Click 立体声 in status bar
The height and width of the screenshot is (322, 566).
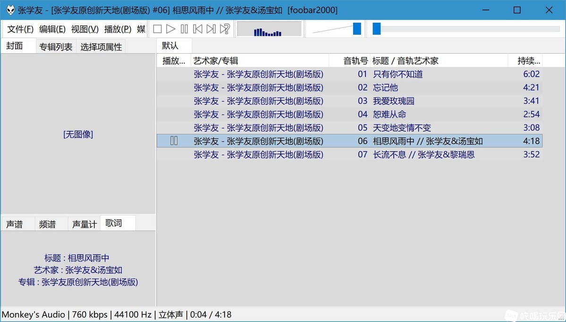(171, 314)
